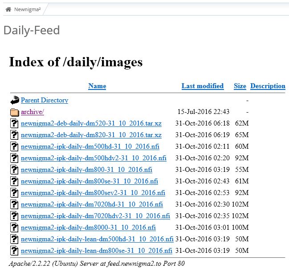Screen dimensions: 289x272
Task: Go to Parent Directory link
Action: [x=45, y=100]
